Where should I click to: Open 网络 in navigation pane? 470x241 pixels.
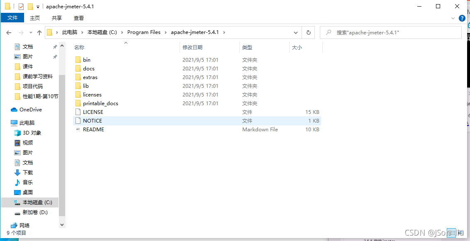pos(20,225)
